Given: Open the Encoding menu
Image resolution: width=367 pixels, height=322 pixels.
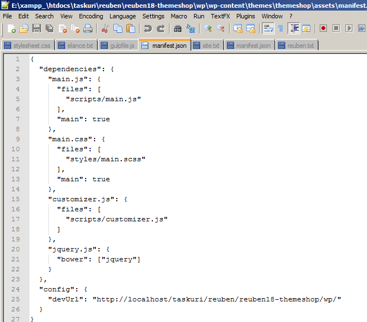Looking at the screenshot, I should 91,16.
